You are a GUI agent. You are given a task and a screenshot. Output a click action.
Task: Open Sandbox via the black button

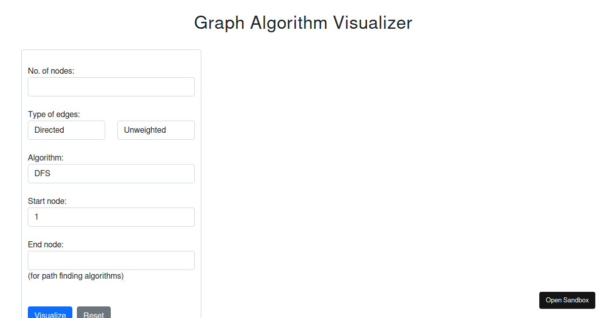coord(567,300)
